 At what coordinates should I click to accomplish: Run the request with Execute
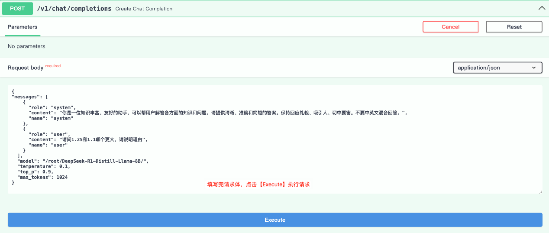[275, 220]
